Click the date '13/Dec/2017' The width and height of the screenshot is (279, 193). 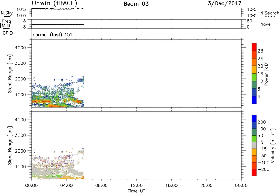point(223,3)
